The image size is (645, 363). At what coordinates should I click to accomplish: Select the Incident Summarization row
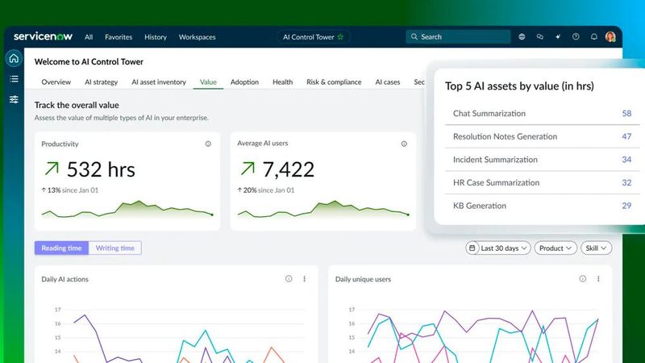click(x=542, y=159)
